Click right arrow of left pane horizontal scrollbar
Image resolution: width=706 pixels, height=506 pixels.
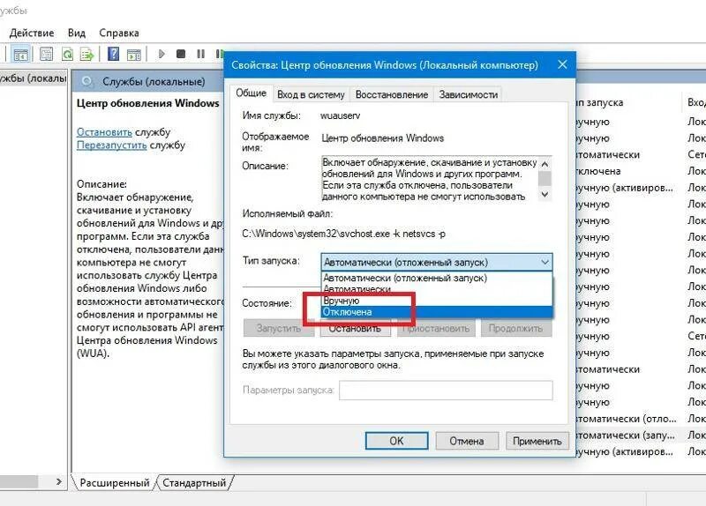point(58,481)
